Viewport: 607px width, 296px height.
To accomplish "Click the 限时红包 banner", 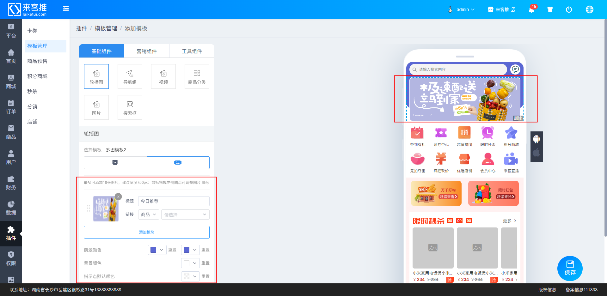I will pyautogui.click(x=494, y=193).
